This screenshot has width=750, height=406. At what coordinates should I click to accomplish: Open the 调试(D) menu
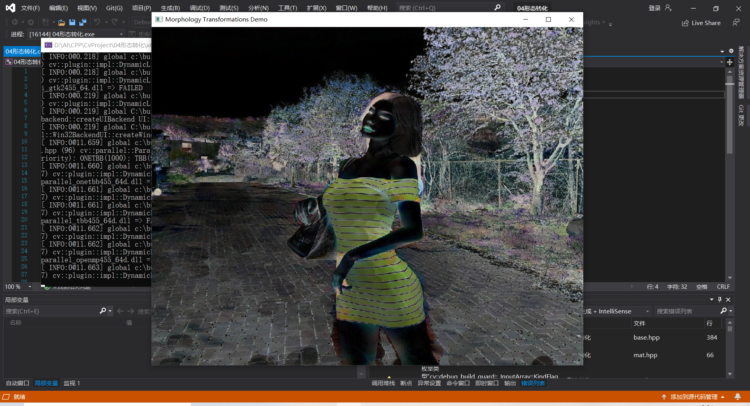[199, 8]
